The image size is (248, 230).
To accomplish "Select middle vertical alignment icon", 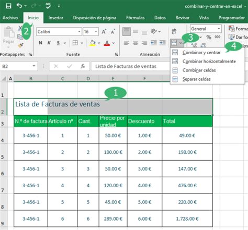I will 136,32.
